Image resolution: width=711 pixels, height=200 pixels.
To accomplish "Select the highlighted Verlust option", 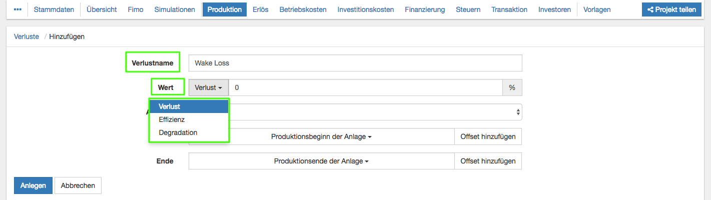I will pyautogui.click(x=169, y=106).
